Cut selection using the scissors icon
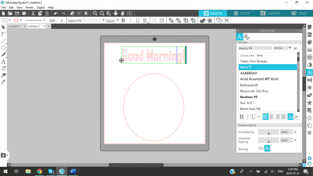 click(x=33, y=13)
